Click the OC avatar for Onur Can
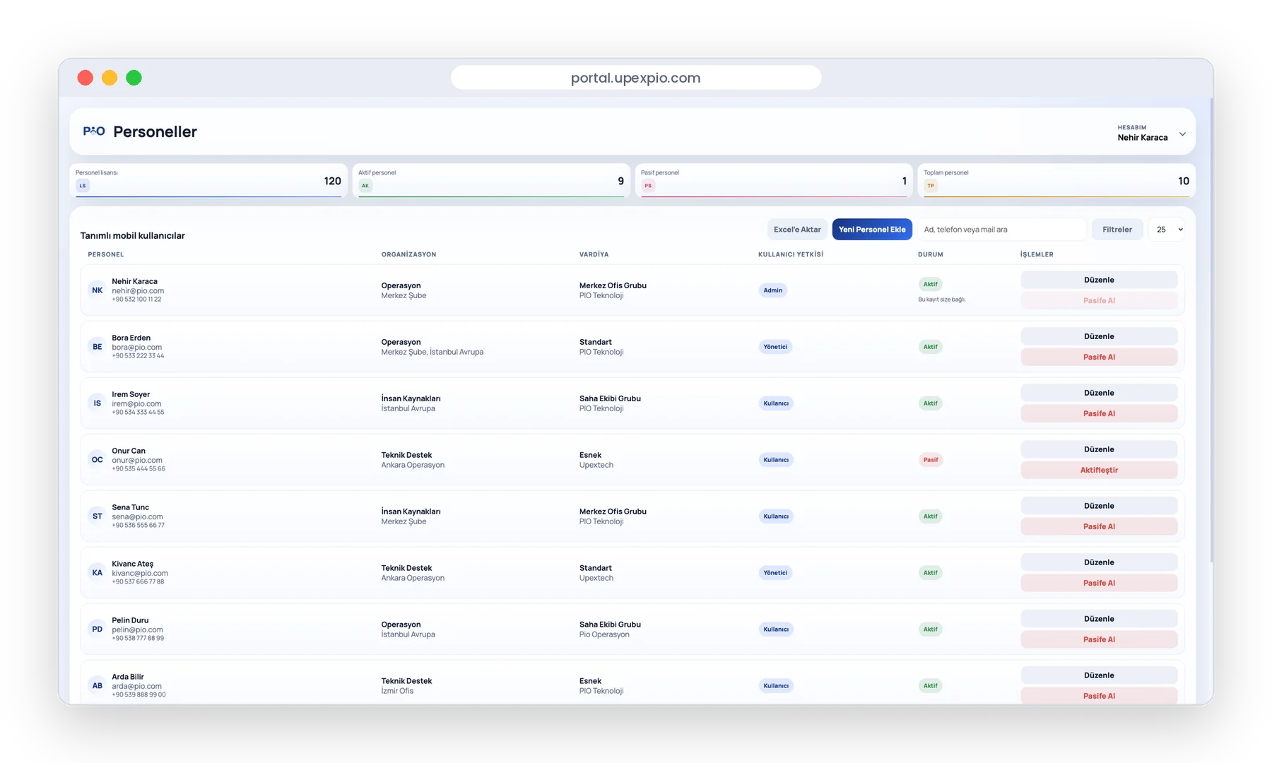 coord(98,460)
